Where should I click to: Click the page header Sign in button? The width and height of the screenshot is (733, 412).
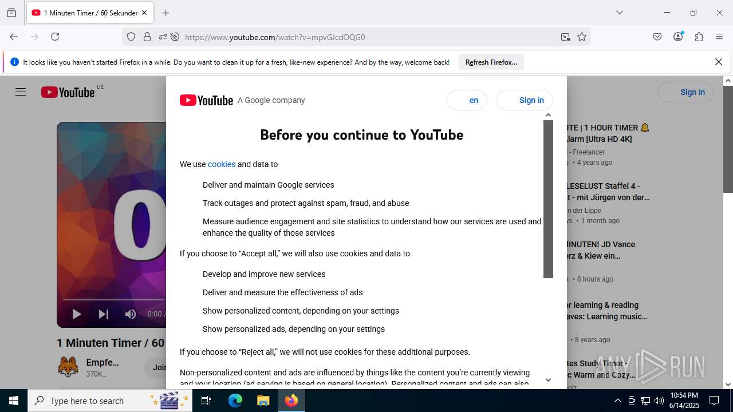(685, 92)
